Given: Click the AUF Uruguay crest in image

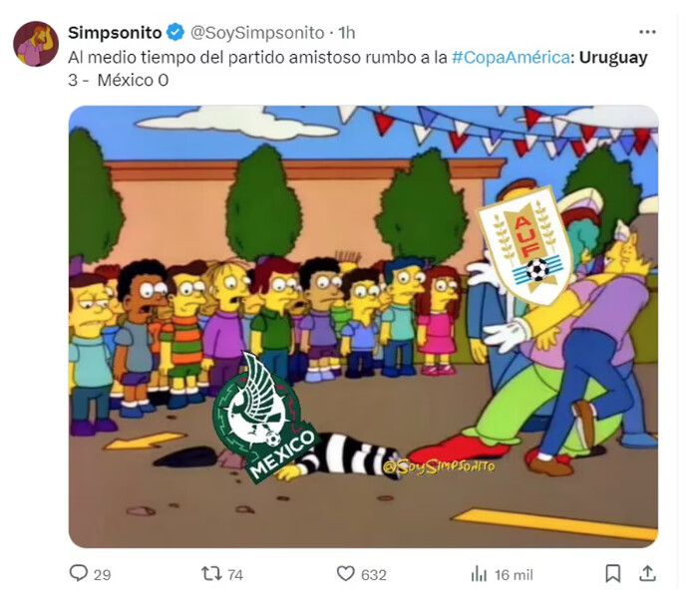Looking at the screenshot, I should coord(525,245).
